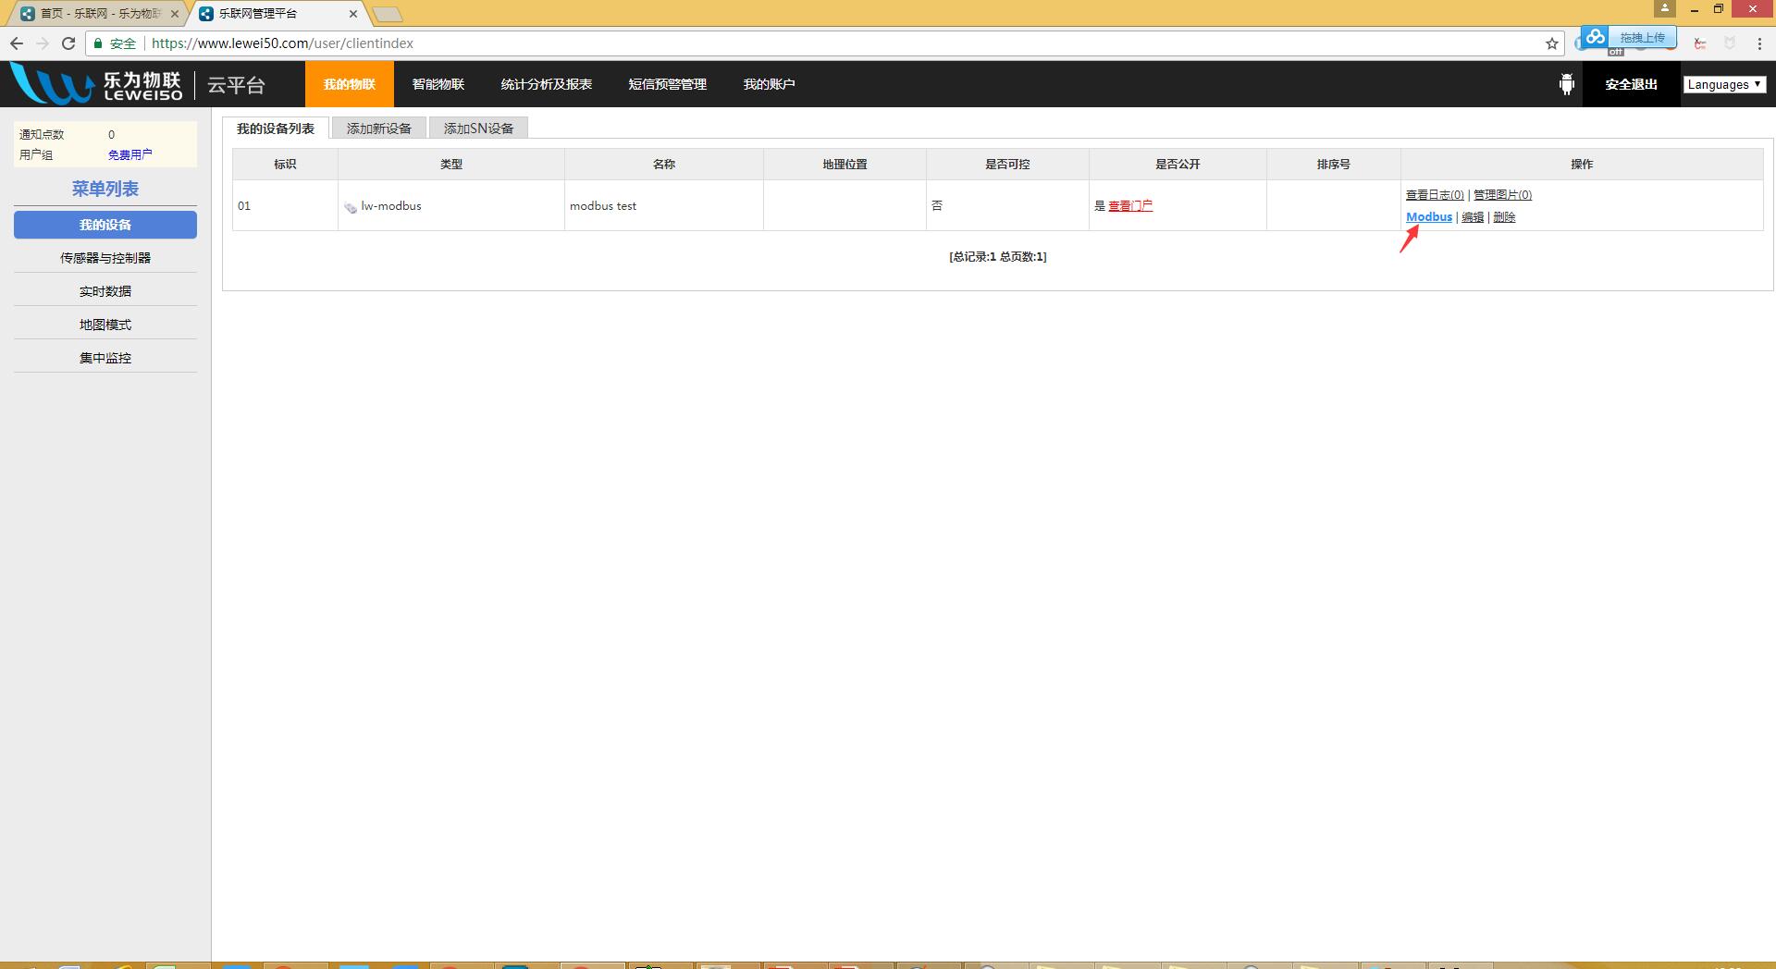Select 集中监控 in the sidebar menu
This screenshot has height=969, width=1776.
click(105, 358)
